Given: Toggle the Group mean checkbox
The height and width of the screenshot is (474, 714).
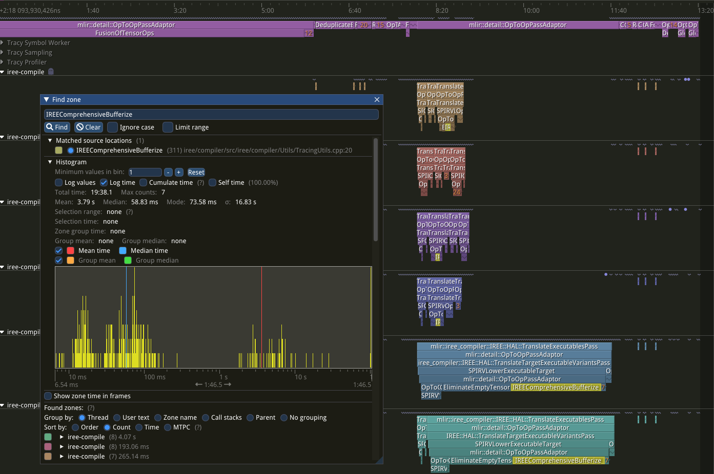Looking at the screenshot, I should [x=58, y=260].
